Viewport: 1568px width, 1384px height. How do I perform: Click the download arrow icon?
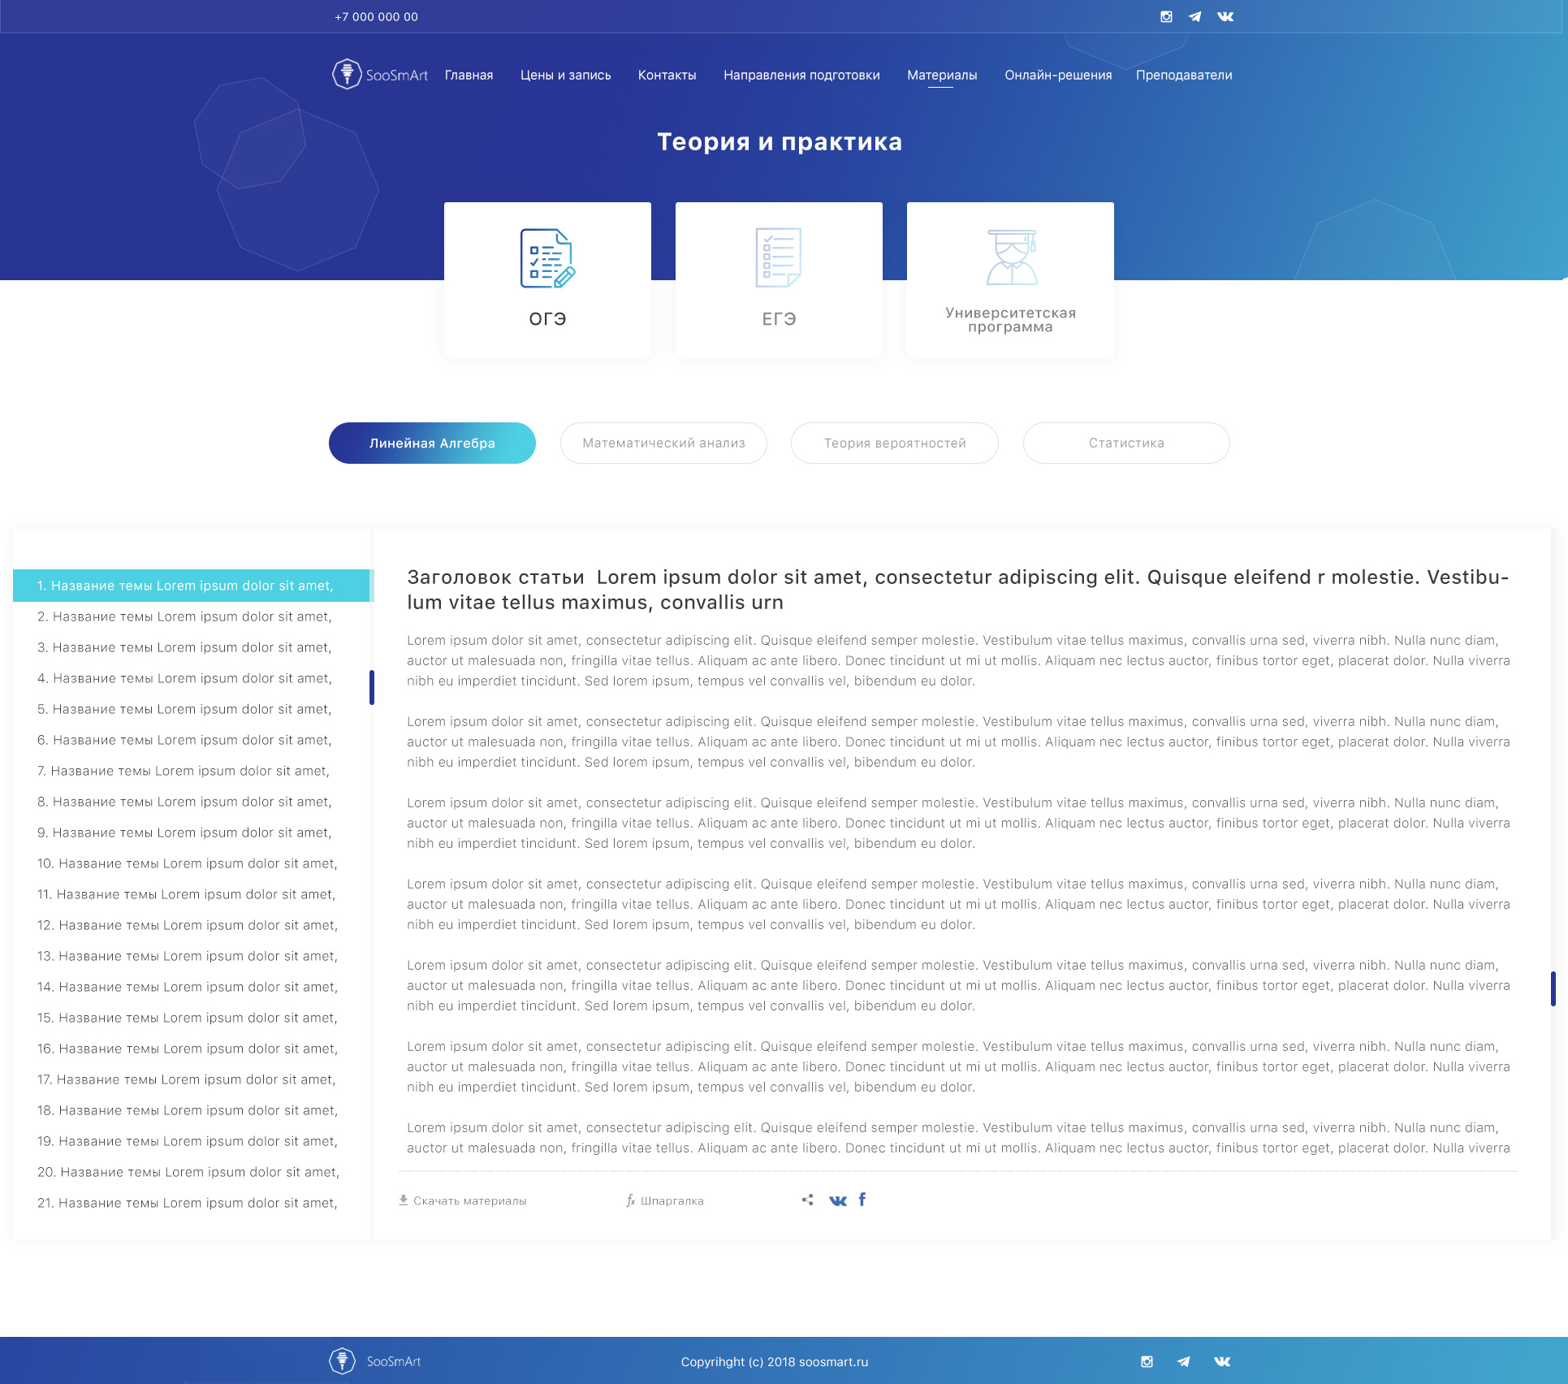pyautogui.click(x=404, y=1200)
